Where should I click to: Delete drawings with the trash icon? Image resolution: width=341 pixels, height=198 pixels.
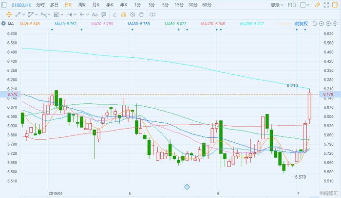(x=141, y=15)
